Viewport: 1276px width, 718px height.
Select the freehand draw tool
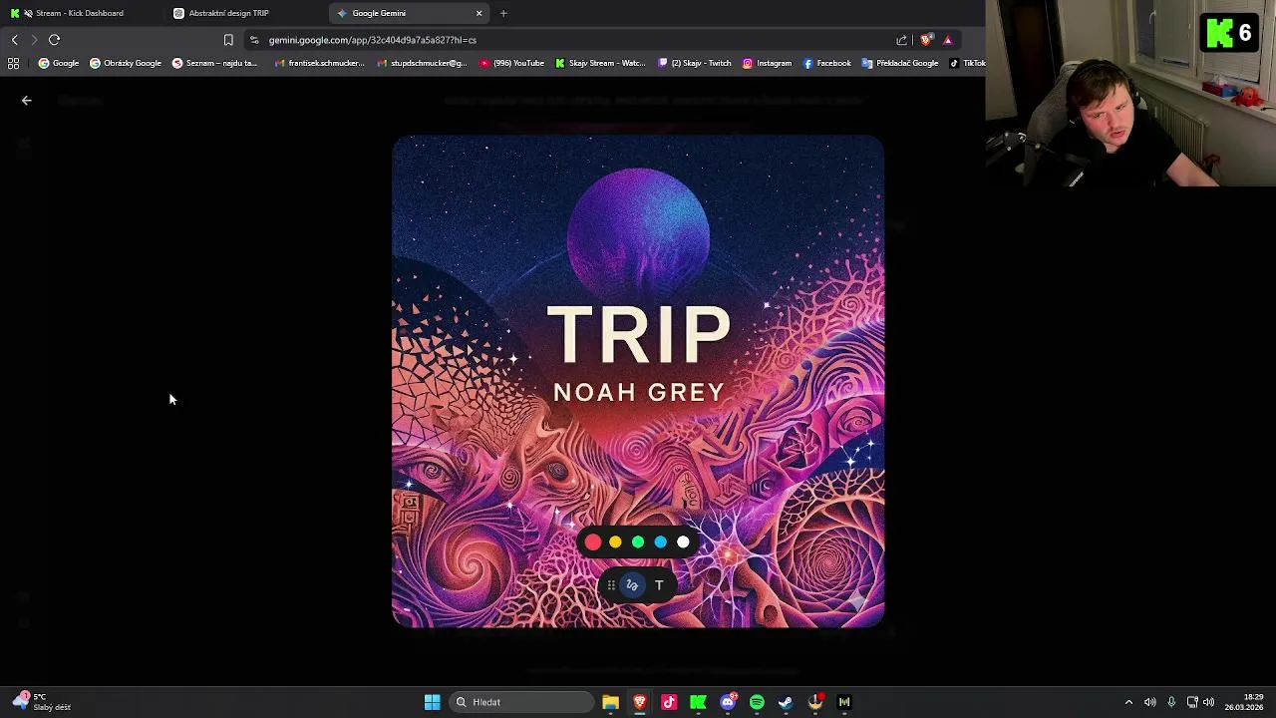pyautogui.click(x=632, y=585)
